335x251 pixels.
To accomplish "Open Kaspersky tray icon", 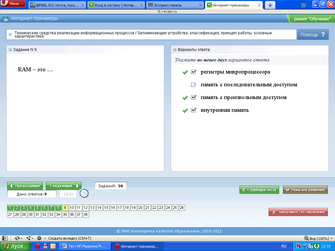I will tap(298, 246).
